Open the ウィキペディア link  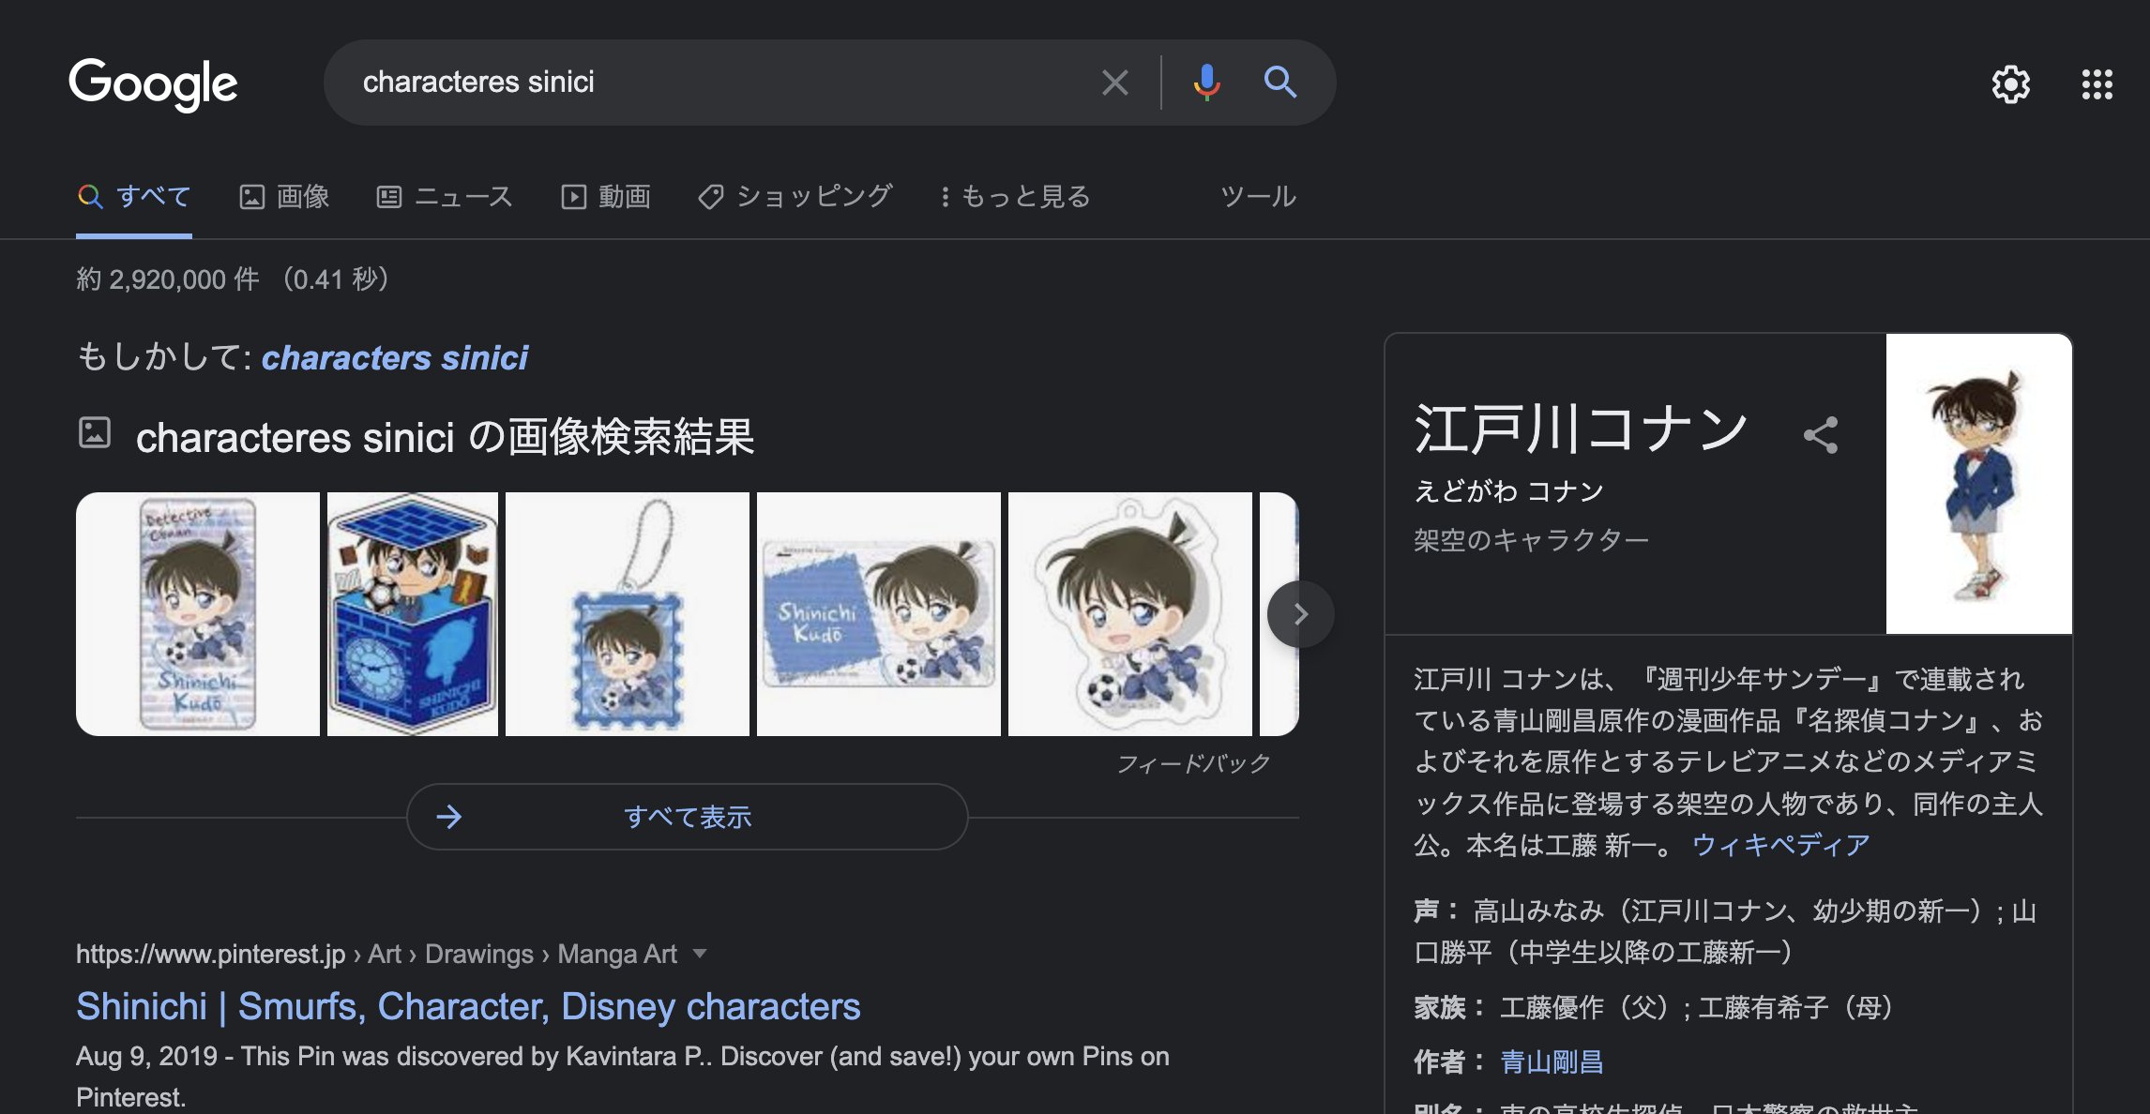point(1779,845)
